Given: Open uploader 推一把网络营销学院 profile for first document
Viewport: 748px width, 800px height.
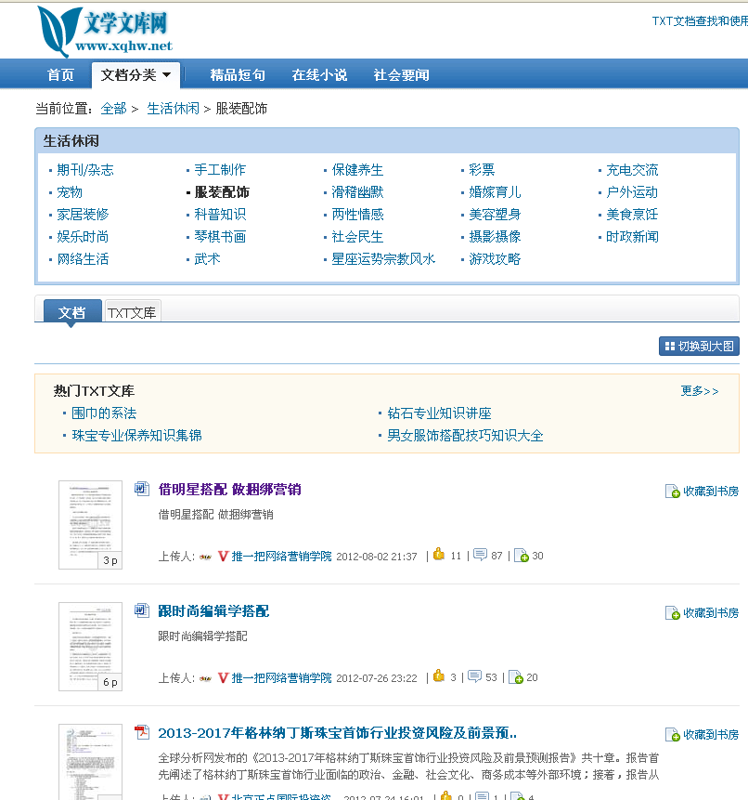Looking at the screenshot, I should click(281, 556).
